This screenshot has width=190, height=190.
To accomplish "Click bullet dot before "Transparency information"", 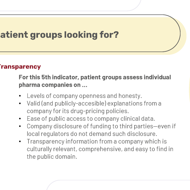I will pos(20,142).
